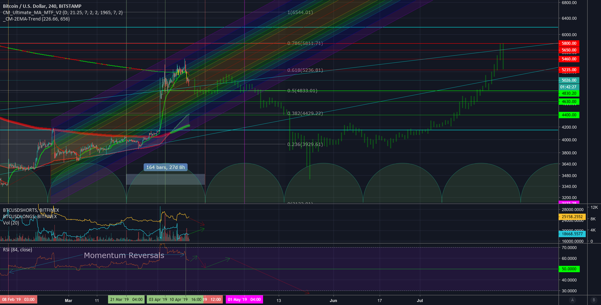Click the '164 bars, 27d 8h' measurement label
The height and width of the screenshot is (305, 601).
[165, 167]
